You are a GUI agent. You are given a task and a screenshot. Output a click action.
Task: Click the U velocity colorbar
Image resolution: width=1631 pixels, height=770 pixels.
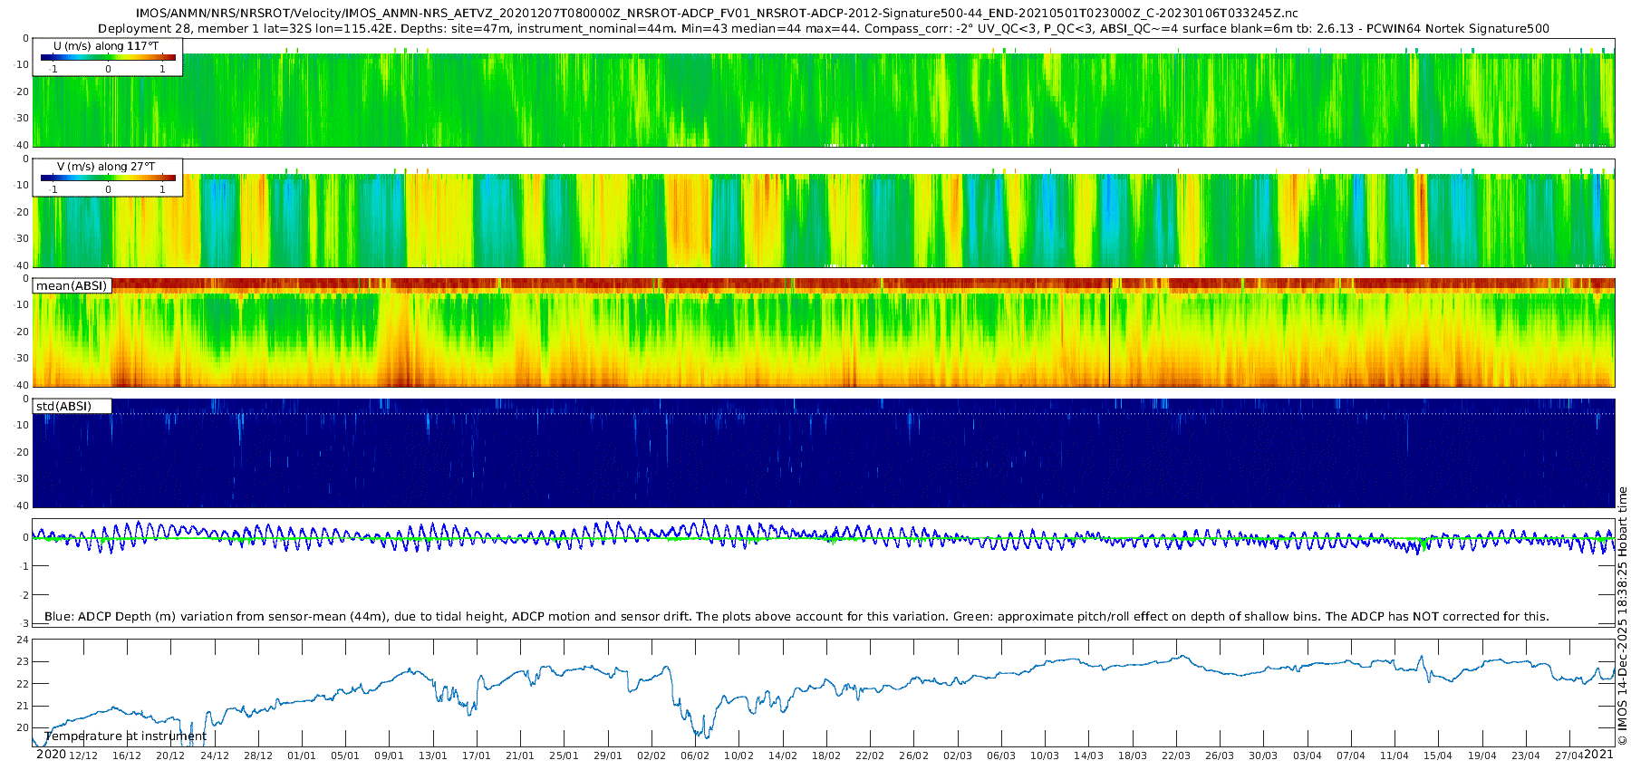108,58
